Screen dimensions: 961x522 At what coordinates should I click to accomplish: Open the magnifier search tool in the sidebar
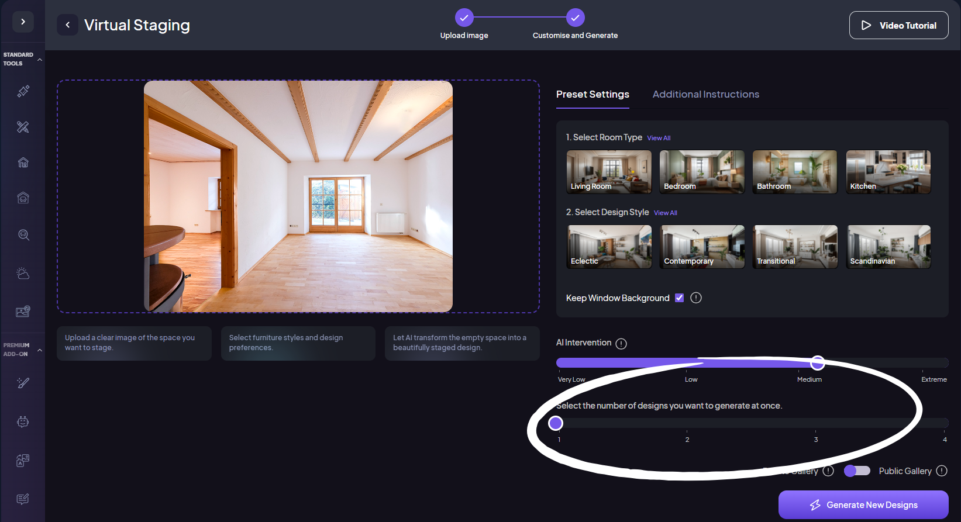23,235
